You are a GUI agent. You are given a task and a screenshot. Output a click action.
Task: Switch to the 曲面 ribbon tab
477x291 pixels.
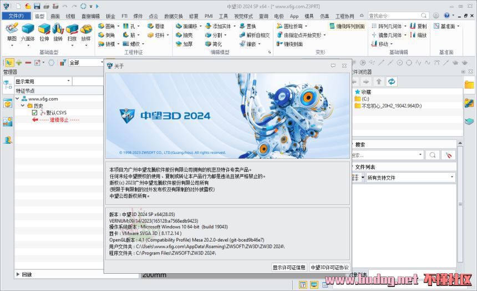55,16
